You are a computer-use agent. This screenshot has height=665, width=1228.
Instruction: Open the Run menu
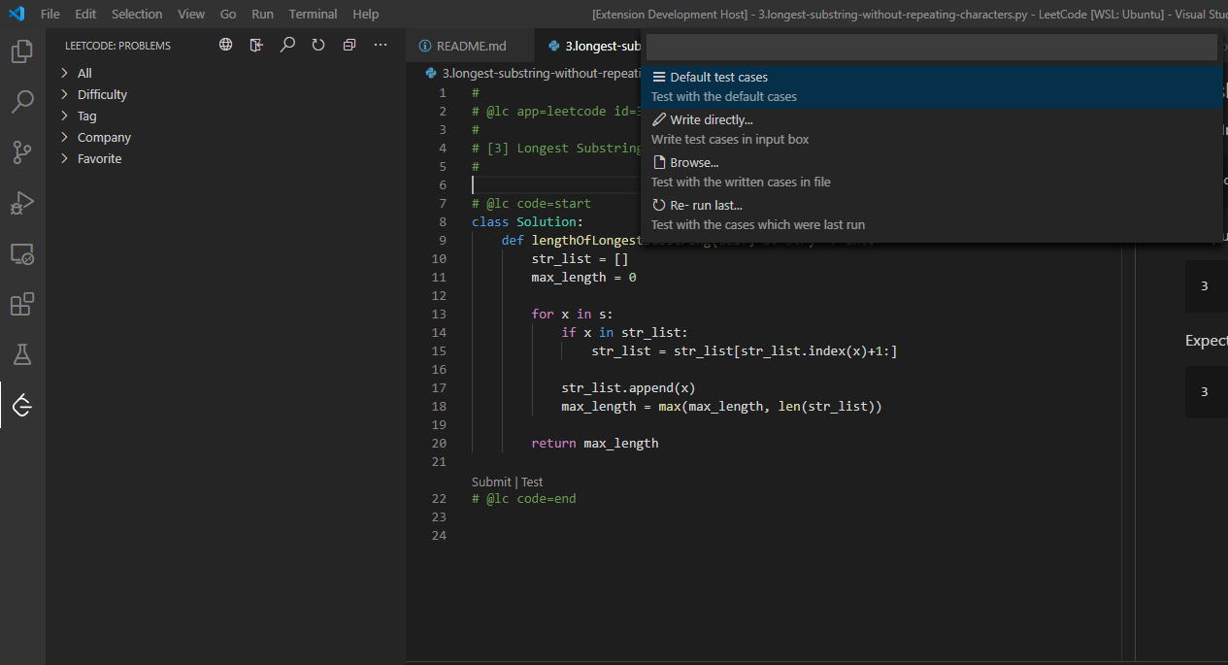262,14
